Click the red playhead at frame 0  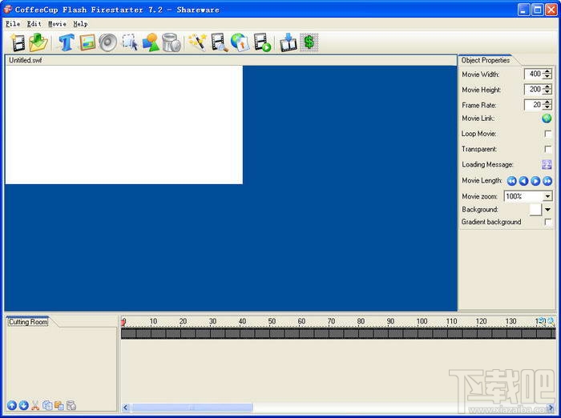pyautogui.click(x=123, y=322)
